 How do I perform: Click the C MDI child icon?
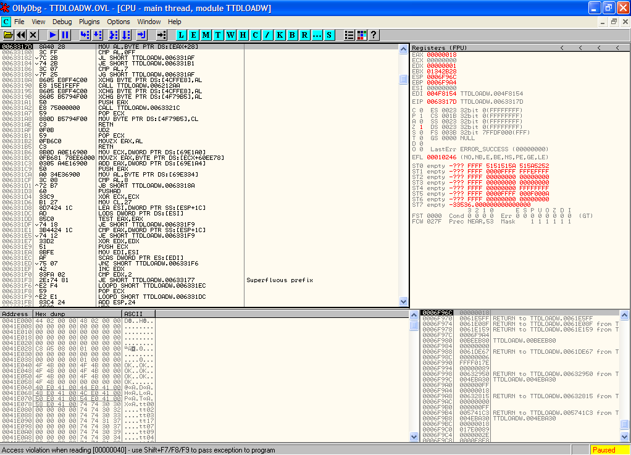(6, 22)
